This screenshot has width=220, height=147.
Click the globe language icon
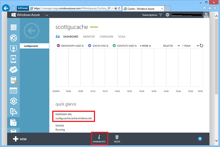(167, 15)
